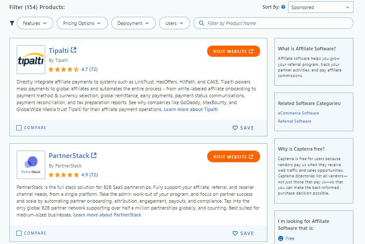Open the Users filter dropdown
The height and width of the screenshot is (244, 365).
point(174,23)
